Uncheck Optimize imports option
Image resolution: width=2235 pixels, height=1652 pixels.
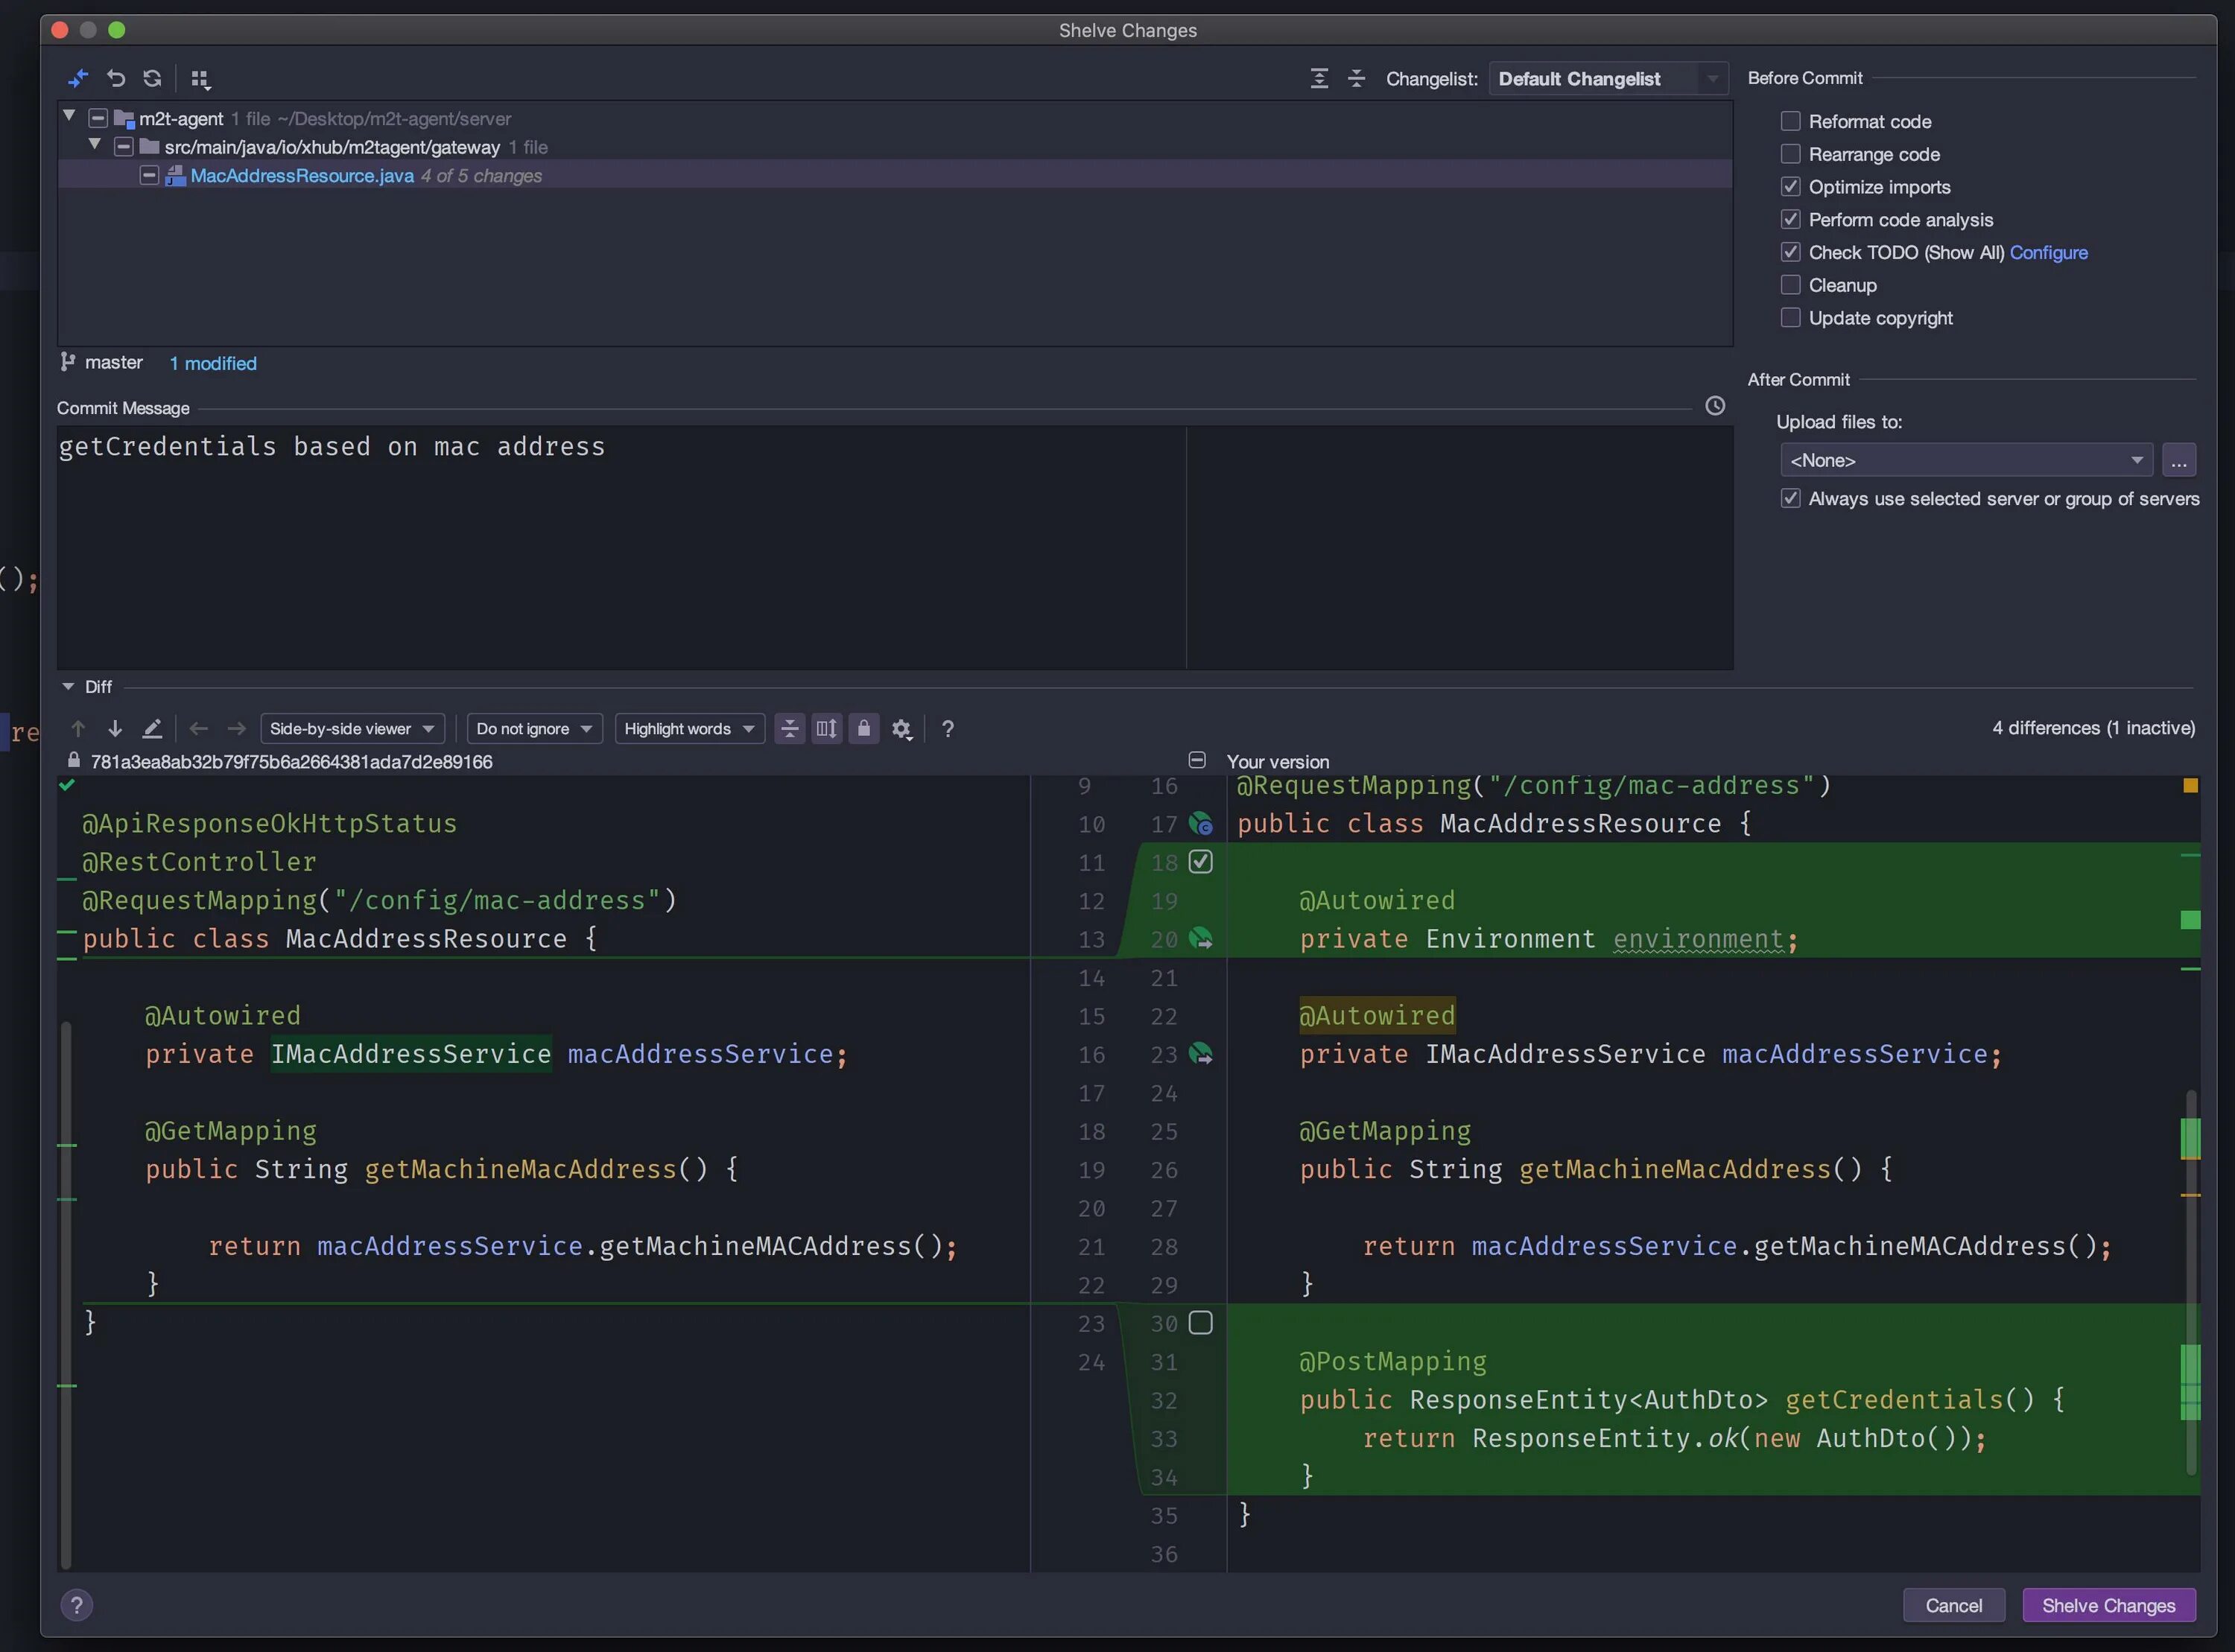point(1790,187)
